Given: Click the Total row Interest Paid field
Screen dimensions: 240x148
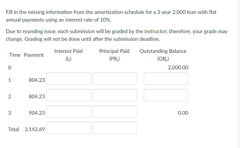Looking at the screenshot, I should (x=68, y=128).
